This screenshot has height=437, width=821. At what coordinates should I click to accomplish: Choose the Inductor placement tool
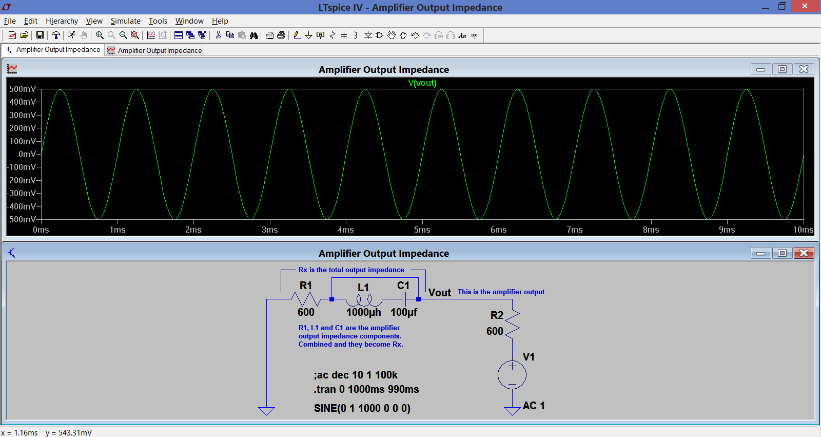[x=356, y=35]
